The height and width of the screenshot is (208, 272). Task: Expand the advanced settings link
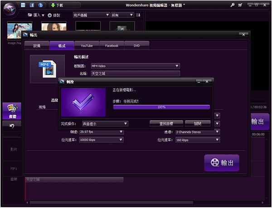point(54,100)
